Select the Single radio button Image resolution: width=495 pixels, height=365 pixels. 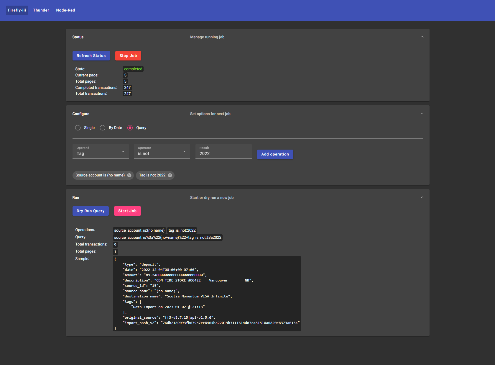coord(78,128)
